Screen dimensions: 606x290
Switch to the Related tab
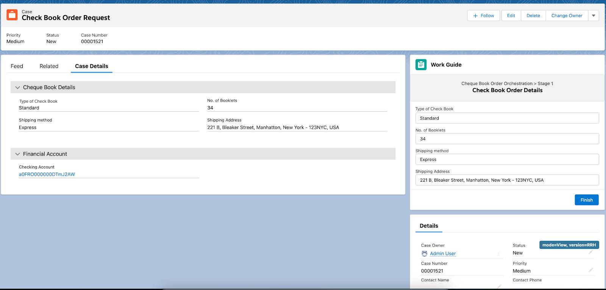click(x=49, y=66)
